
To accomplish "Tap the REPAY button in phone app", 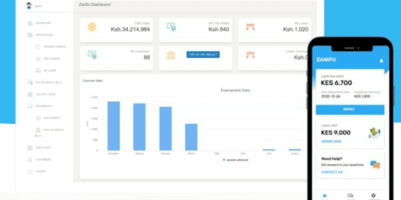I will pyautogui.click(x=350, y=110).
